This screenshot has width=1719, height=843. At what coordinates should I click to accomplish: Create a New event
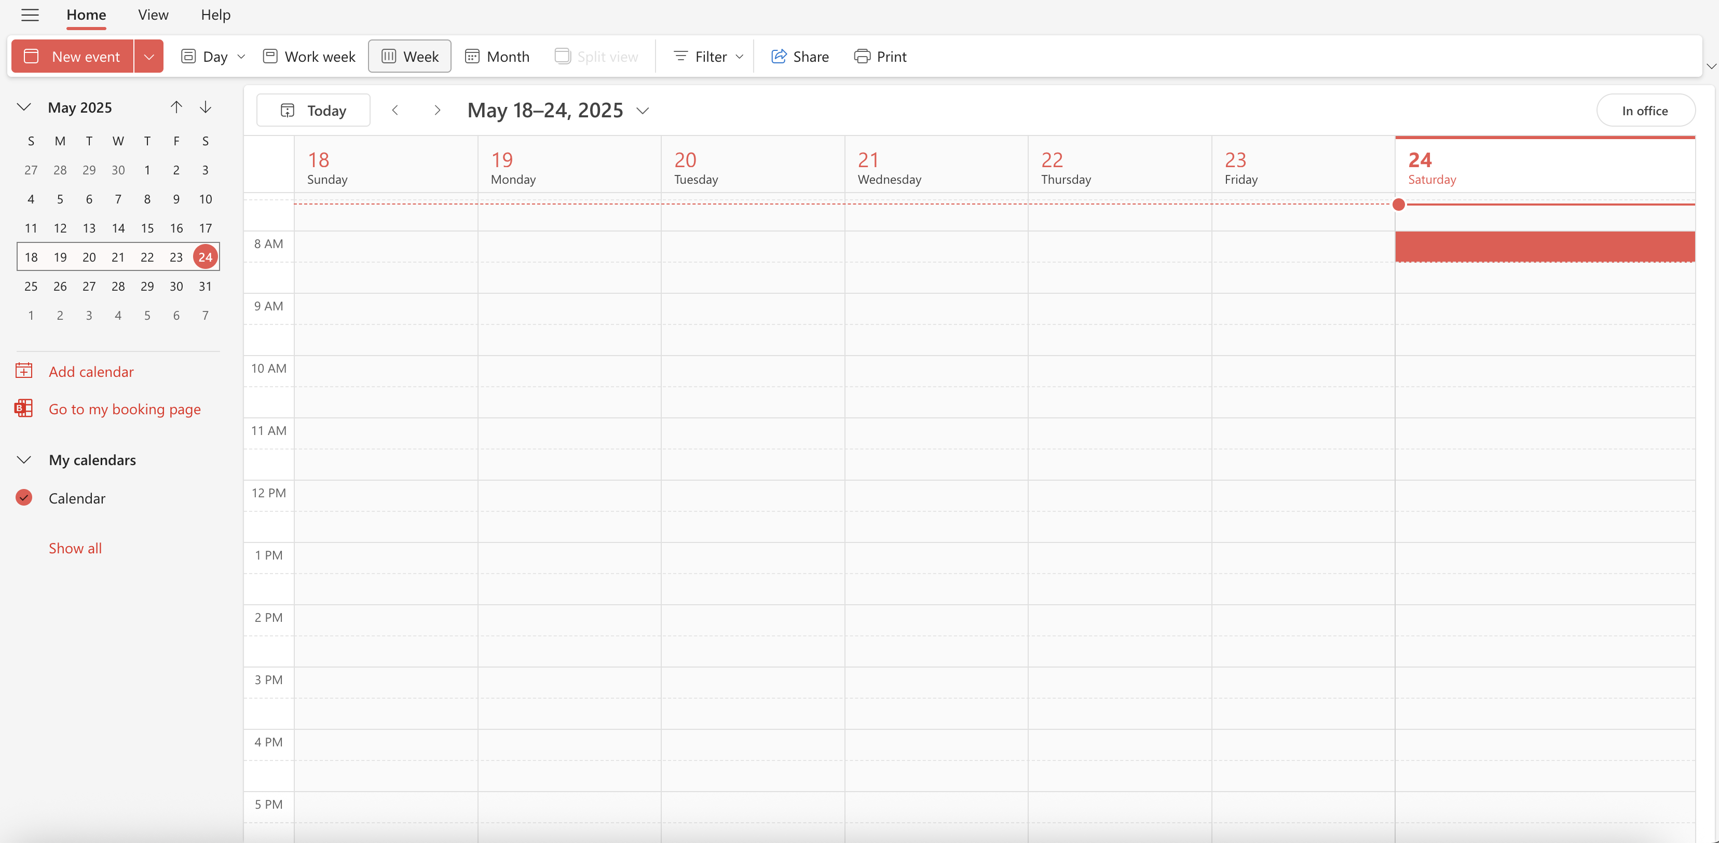tap(73, 56)
